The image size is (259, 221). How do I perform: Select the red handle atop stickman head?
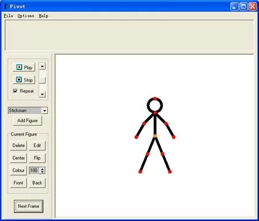coord(155,99)
